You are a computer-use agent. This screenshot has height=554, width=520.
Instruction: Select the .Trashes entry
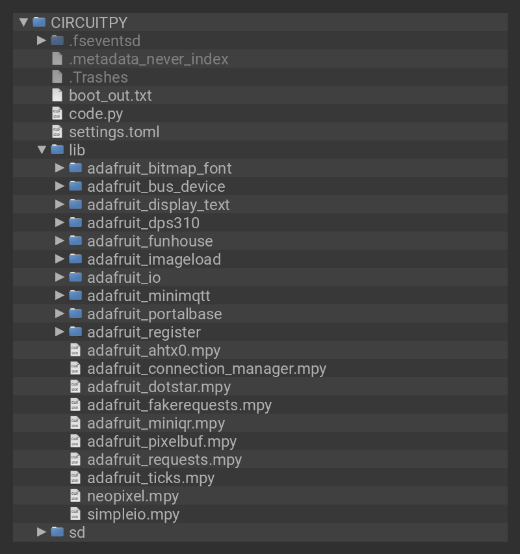(x=98, y=77)
